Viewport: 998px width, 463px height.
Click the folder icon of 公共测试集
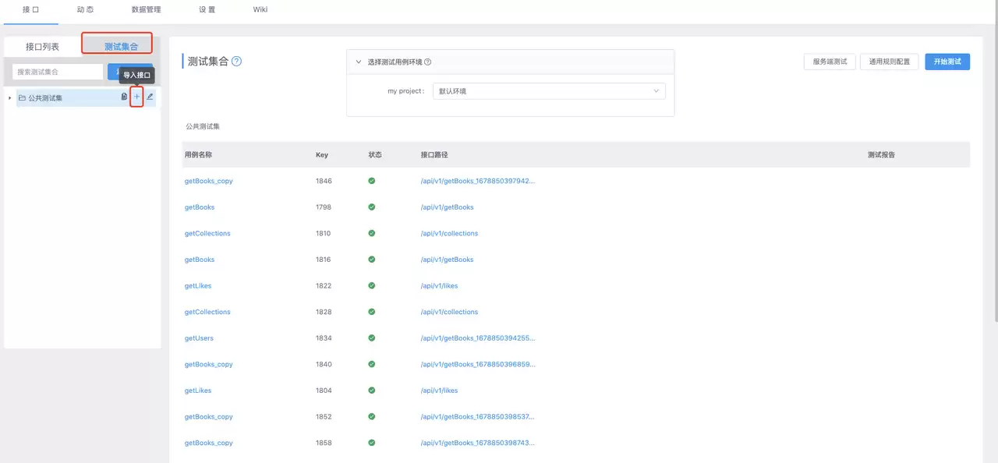click(x=22, y=98)
